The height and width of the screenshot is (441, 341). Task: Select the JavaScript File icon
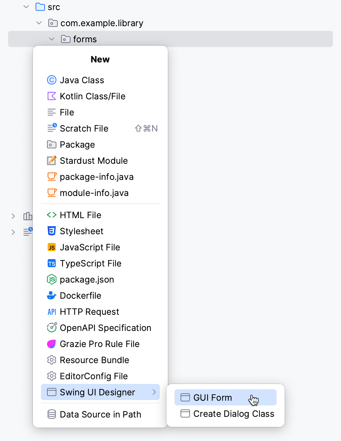(x=52, y=247)
